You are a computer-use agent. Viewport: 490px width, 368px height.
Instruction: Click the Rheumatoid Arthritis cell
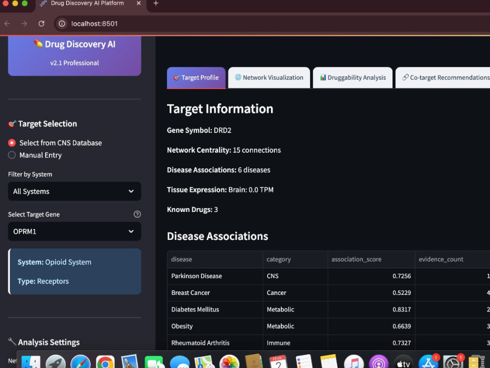[215, 343]
